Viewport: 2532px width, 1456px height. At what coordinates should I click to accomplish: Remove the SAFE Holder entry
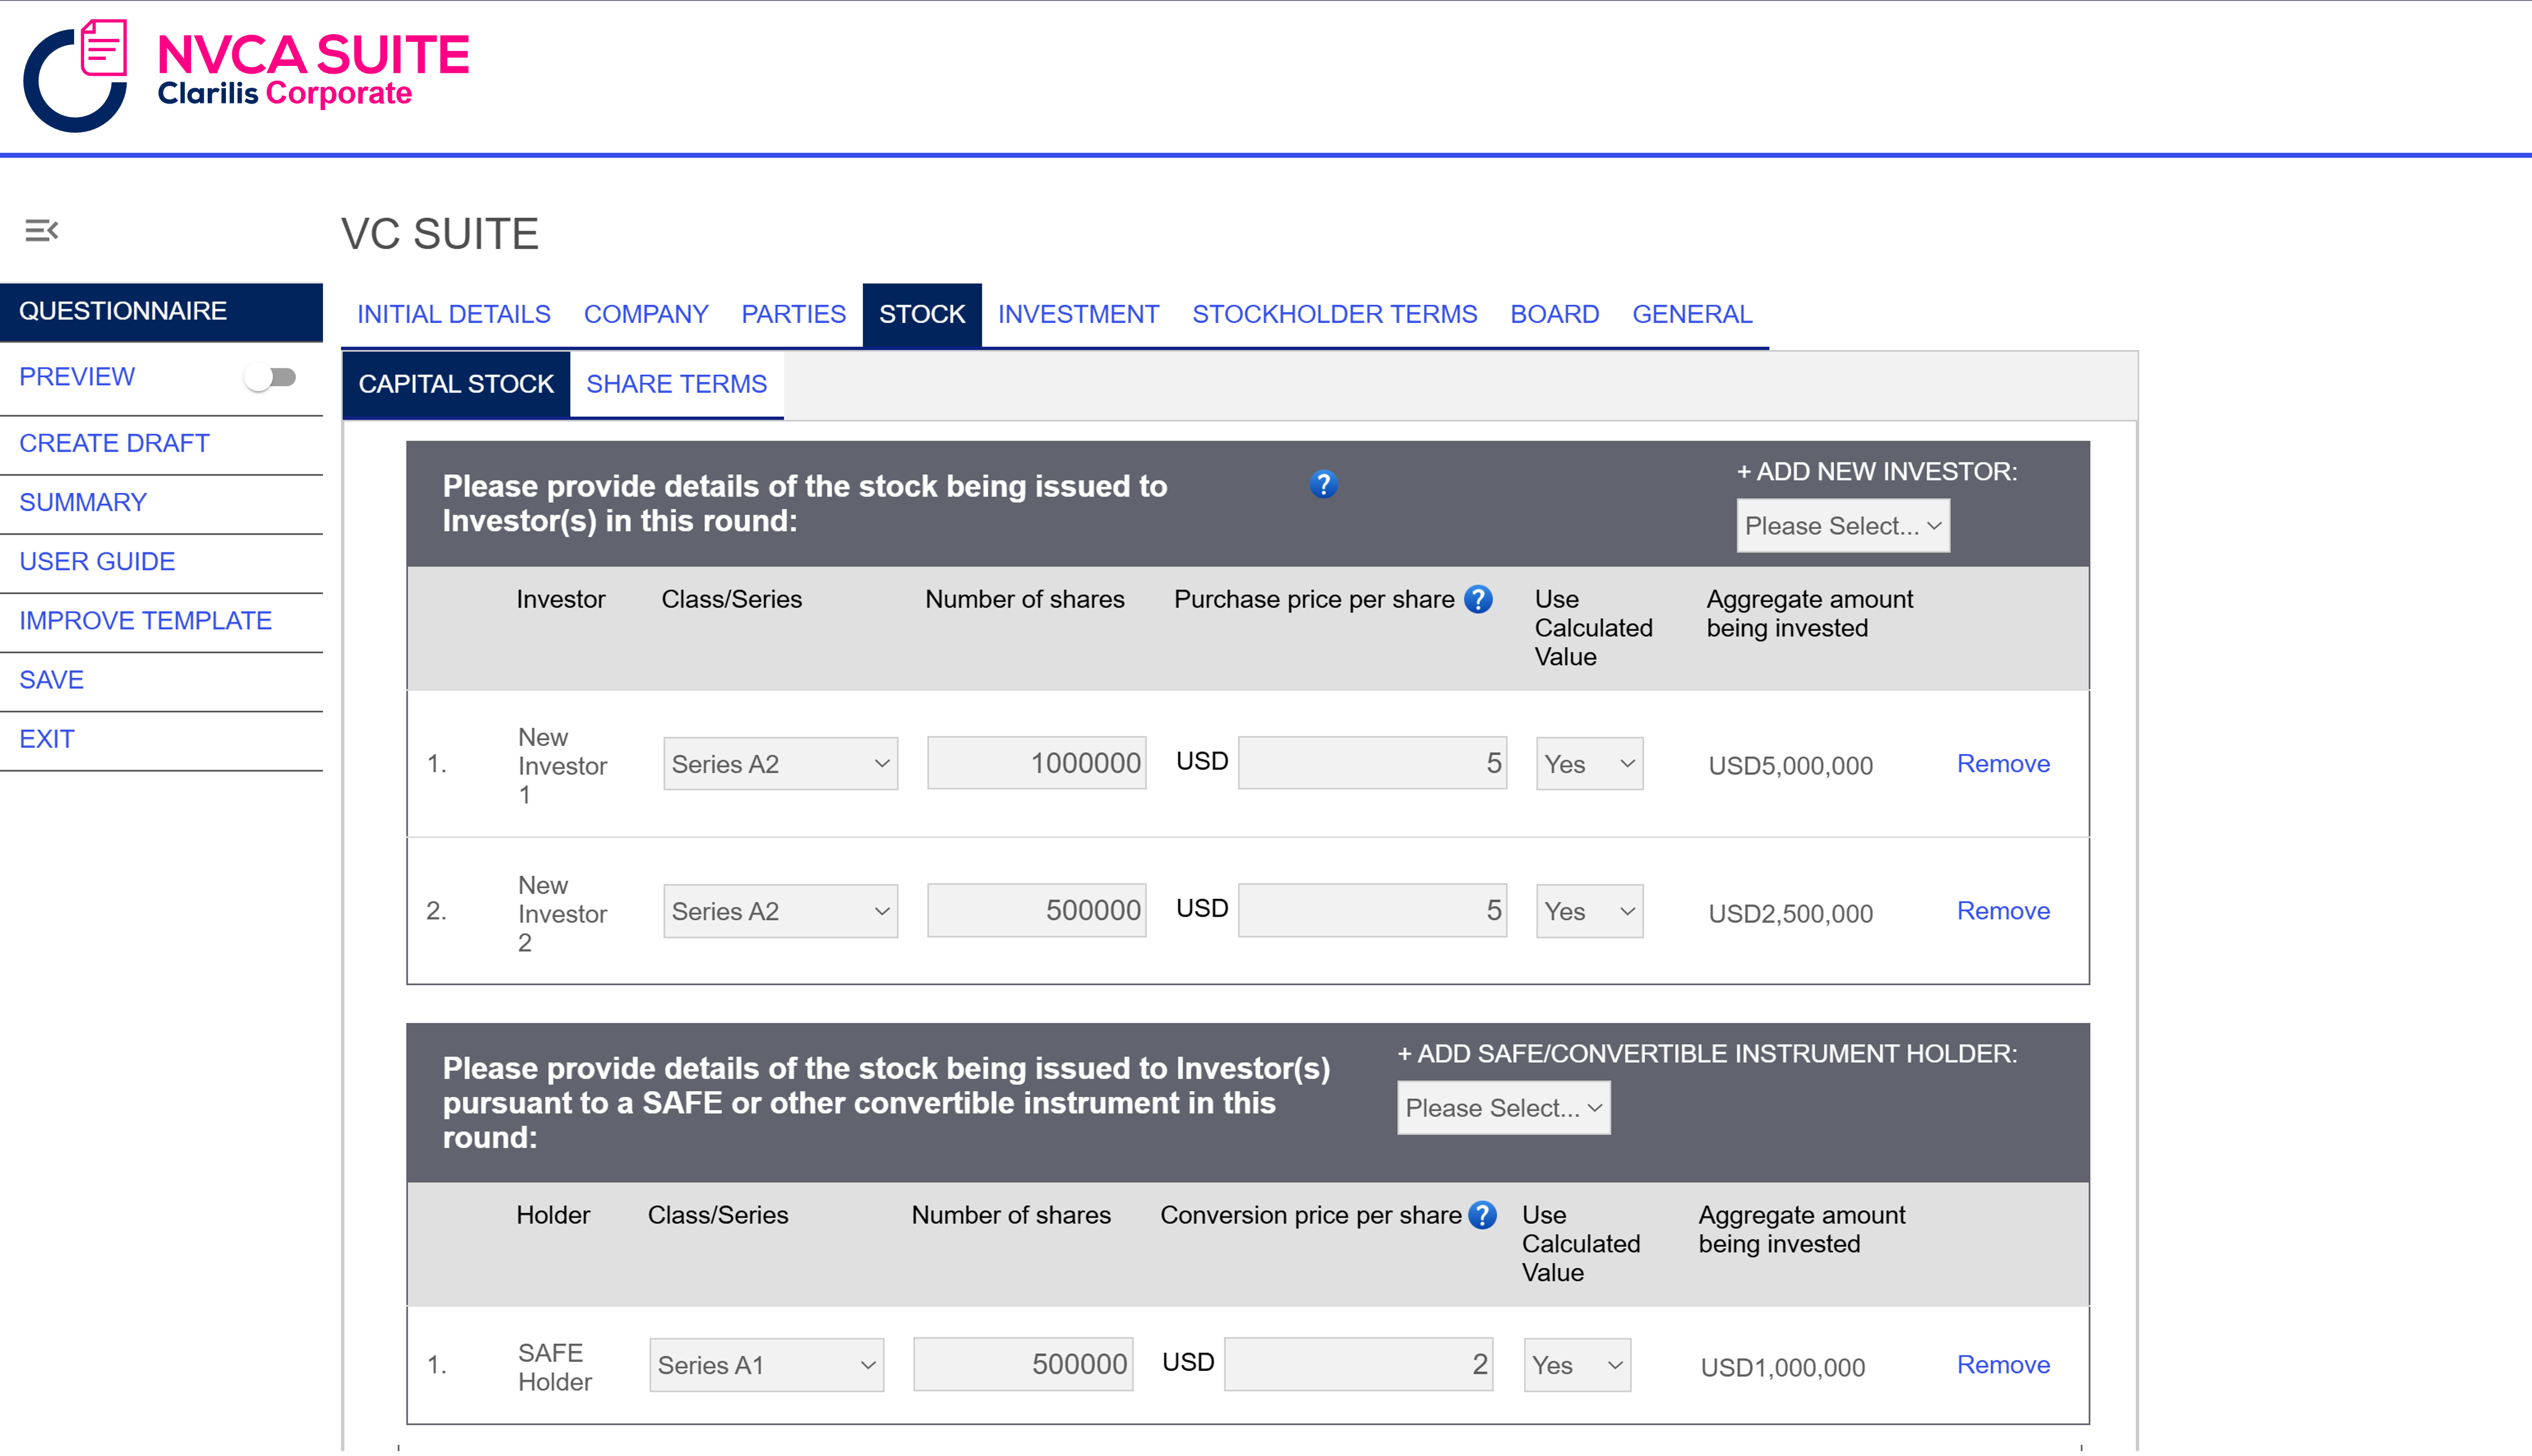pyautogui.click(x=2002, y=1364)
